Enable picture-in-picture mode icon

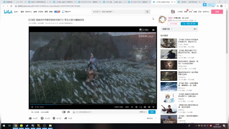pyautogui.click(x=141, y=107)
